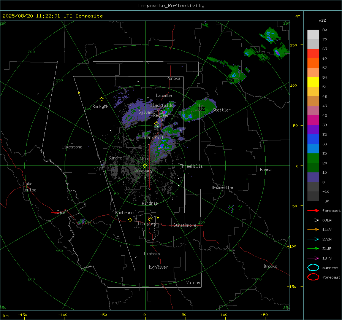This screenshot has width=342, height=320.
Task: Click the 'Vulcan' city label
Action: (193, 283)
